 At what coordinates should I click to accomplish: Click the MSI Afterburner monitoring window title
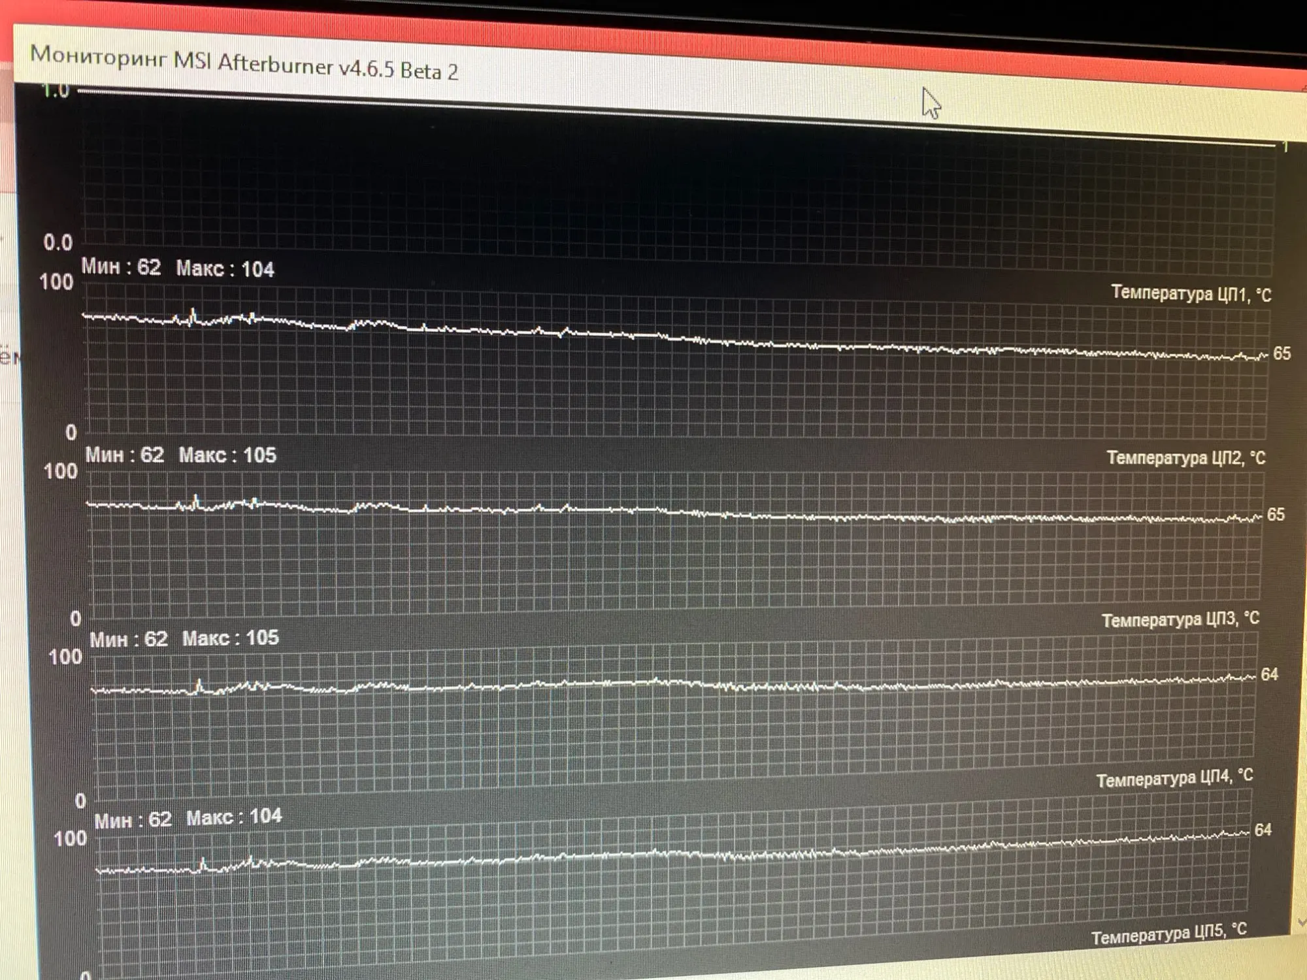244,63
